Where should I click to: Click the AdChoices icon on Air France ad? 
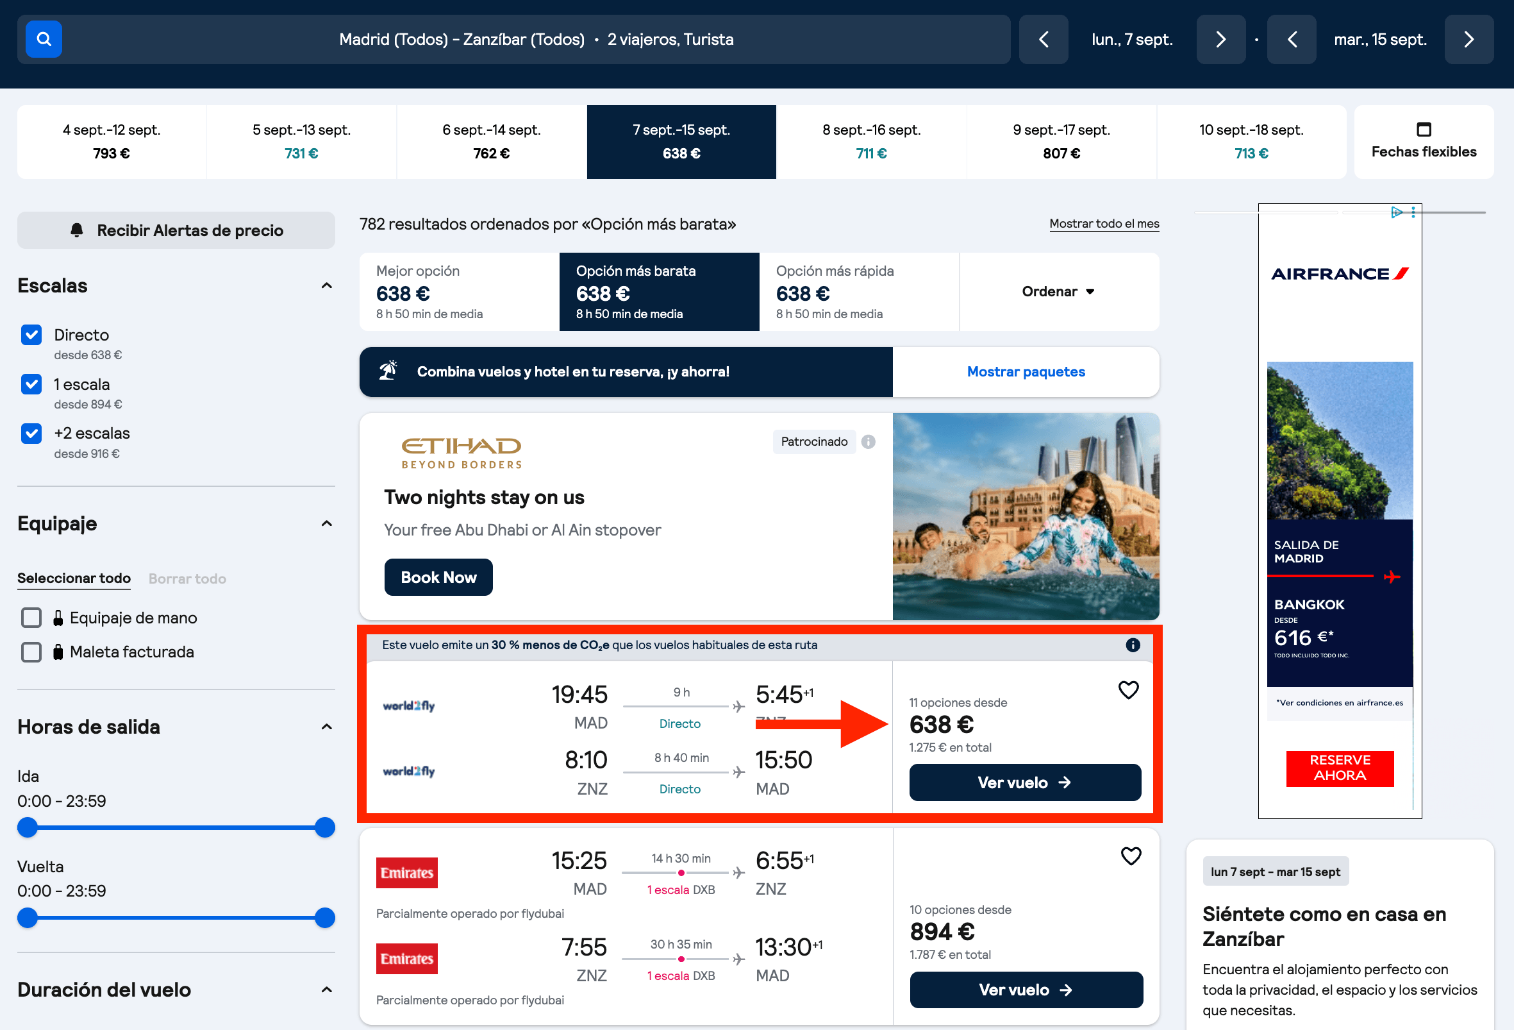(x=1396, y=212)
